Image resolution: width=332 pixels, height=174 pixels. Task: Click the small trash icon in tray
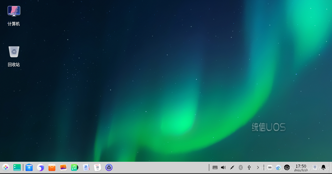(315, 167)
